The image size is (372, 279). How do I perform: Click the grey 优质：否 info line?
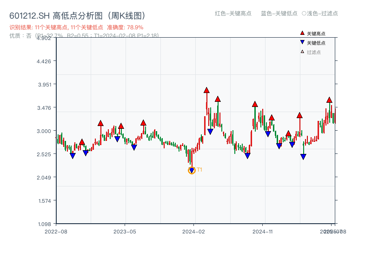pos(84,36)
